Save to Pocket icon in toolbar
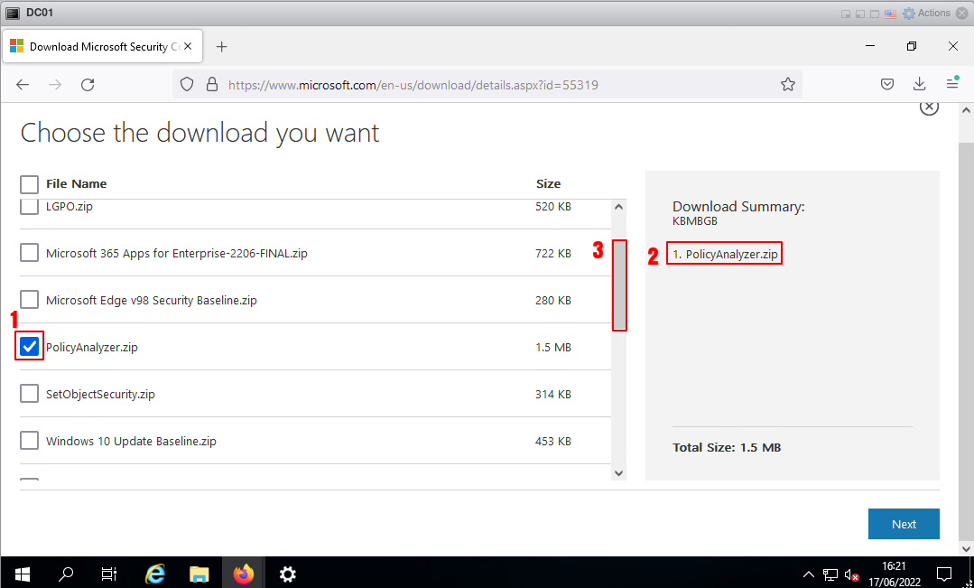Image resolution: width=974 pixels, height=588 pixels. (x=887, y=85)
